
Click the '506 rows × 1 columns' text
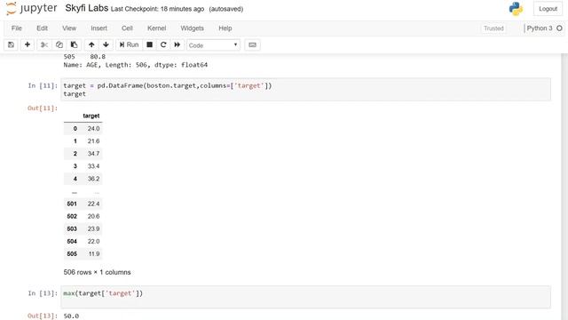97,272
